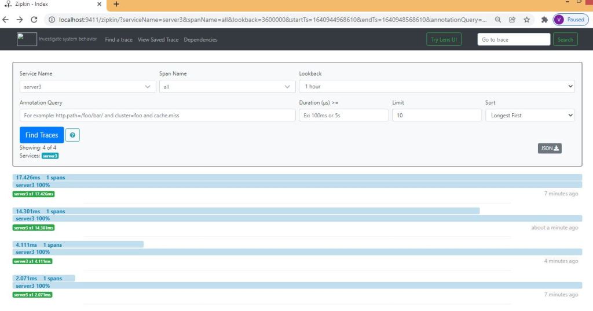Open the Span Name dropdown

pyautogui.click(x=227, y=87)
